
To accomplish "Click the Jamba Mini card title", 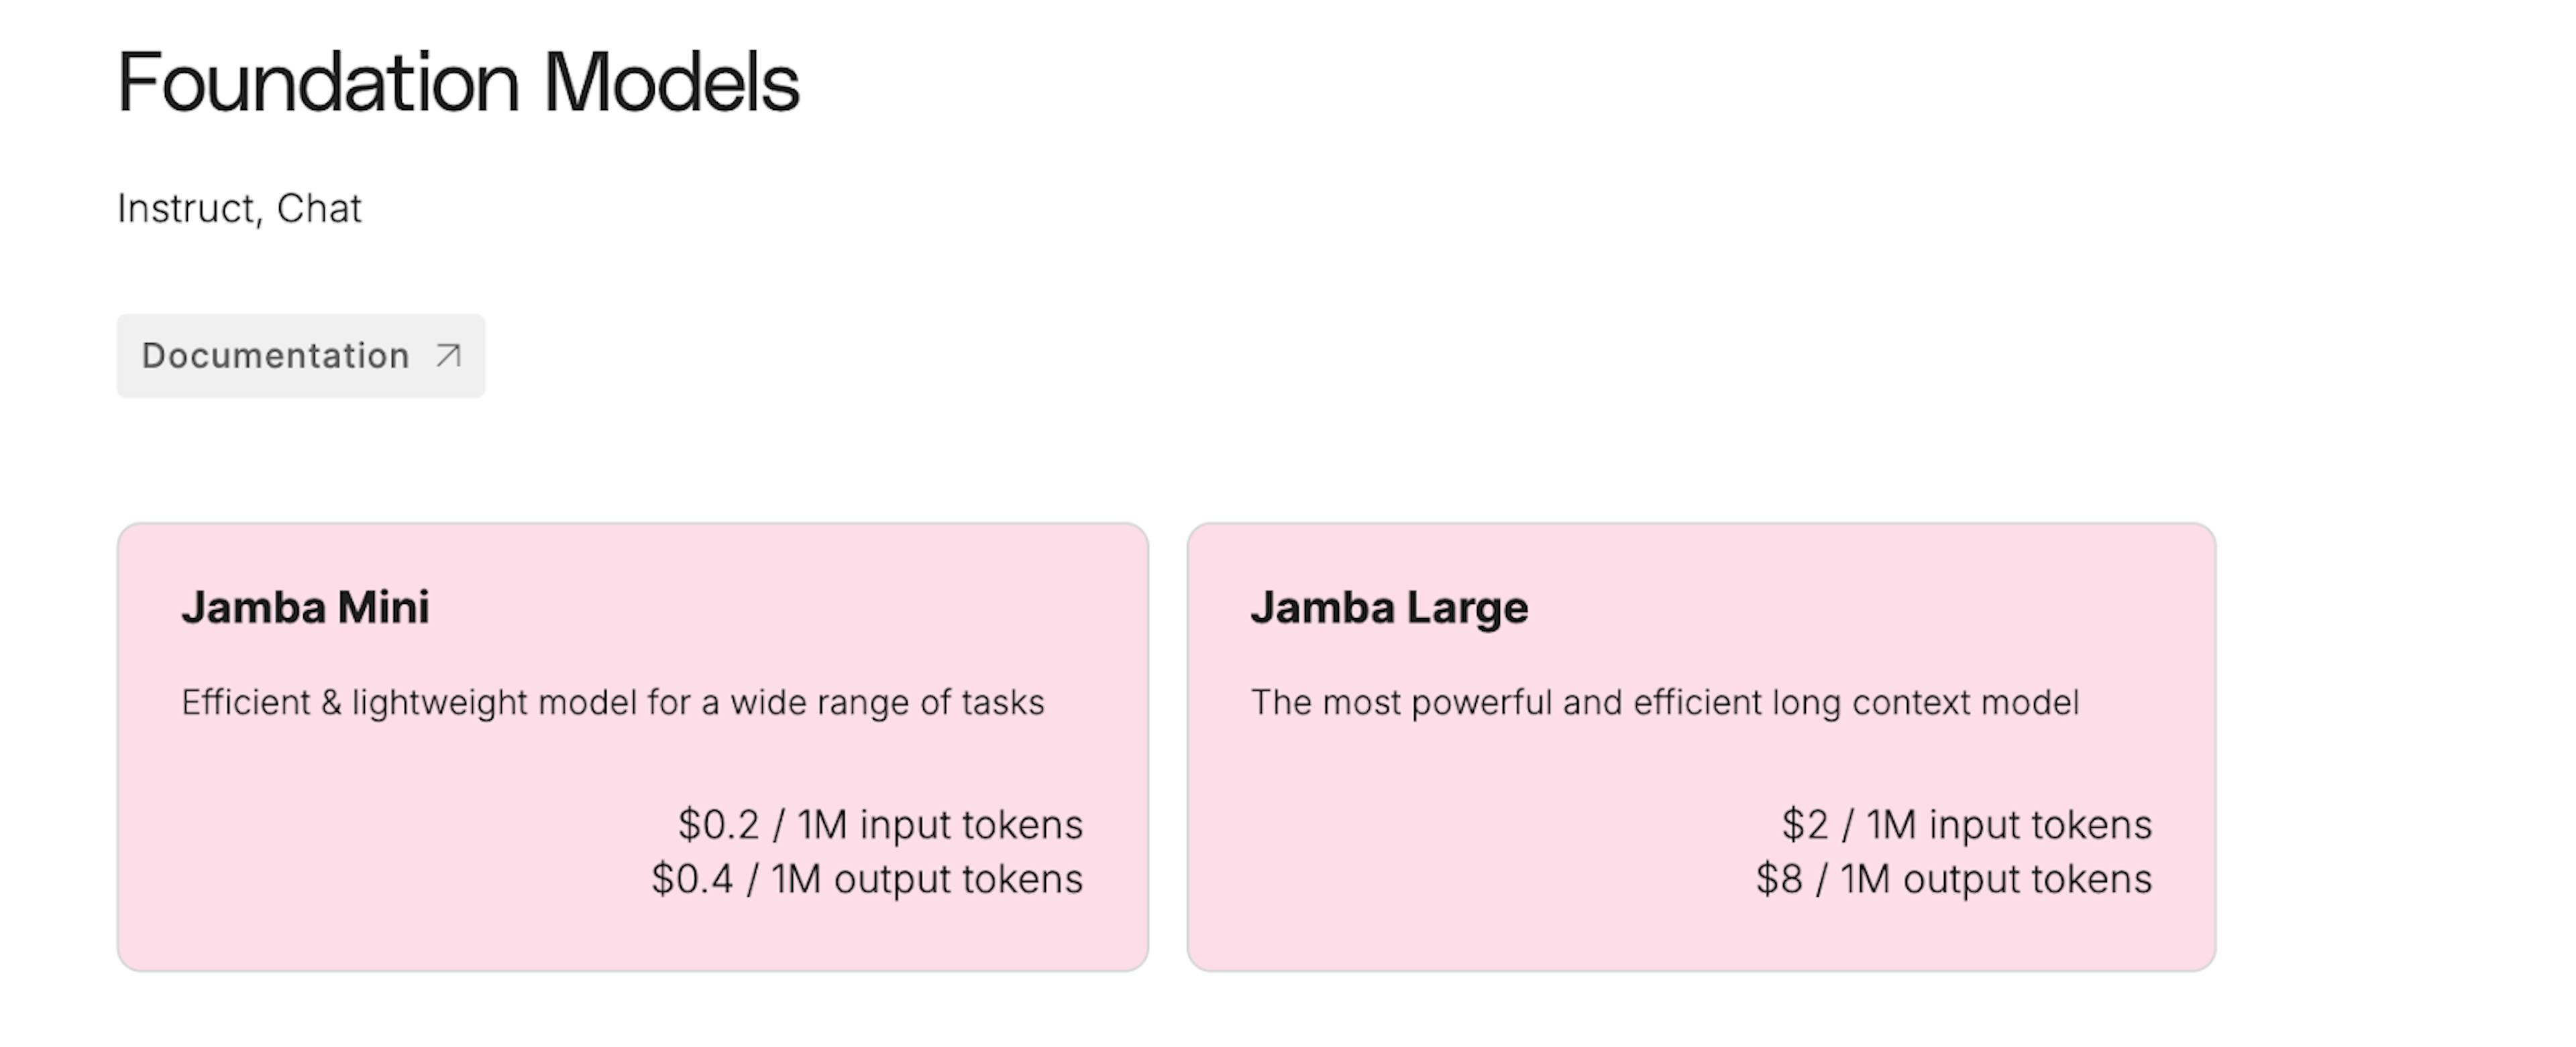I will click(x=305, y=607).
